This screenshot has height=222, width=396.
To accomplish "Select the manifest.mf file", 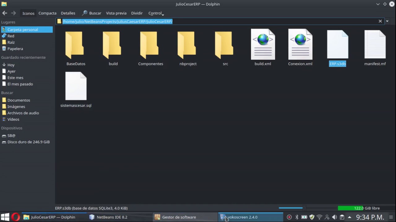I will click(x=375, y=48).
